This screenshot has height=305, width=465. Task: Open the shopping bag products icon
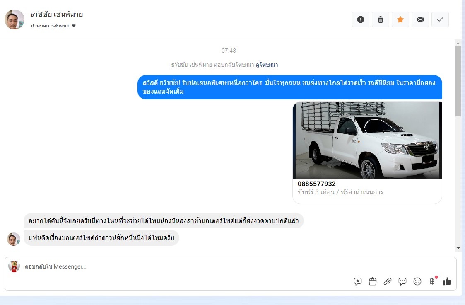click(373, 281)
